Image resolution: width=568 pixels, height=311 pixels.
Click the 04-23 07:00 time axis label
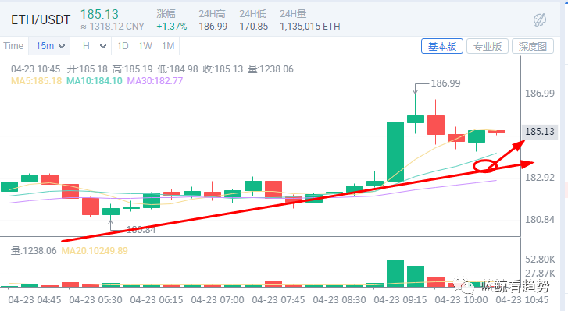(217, 300)
